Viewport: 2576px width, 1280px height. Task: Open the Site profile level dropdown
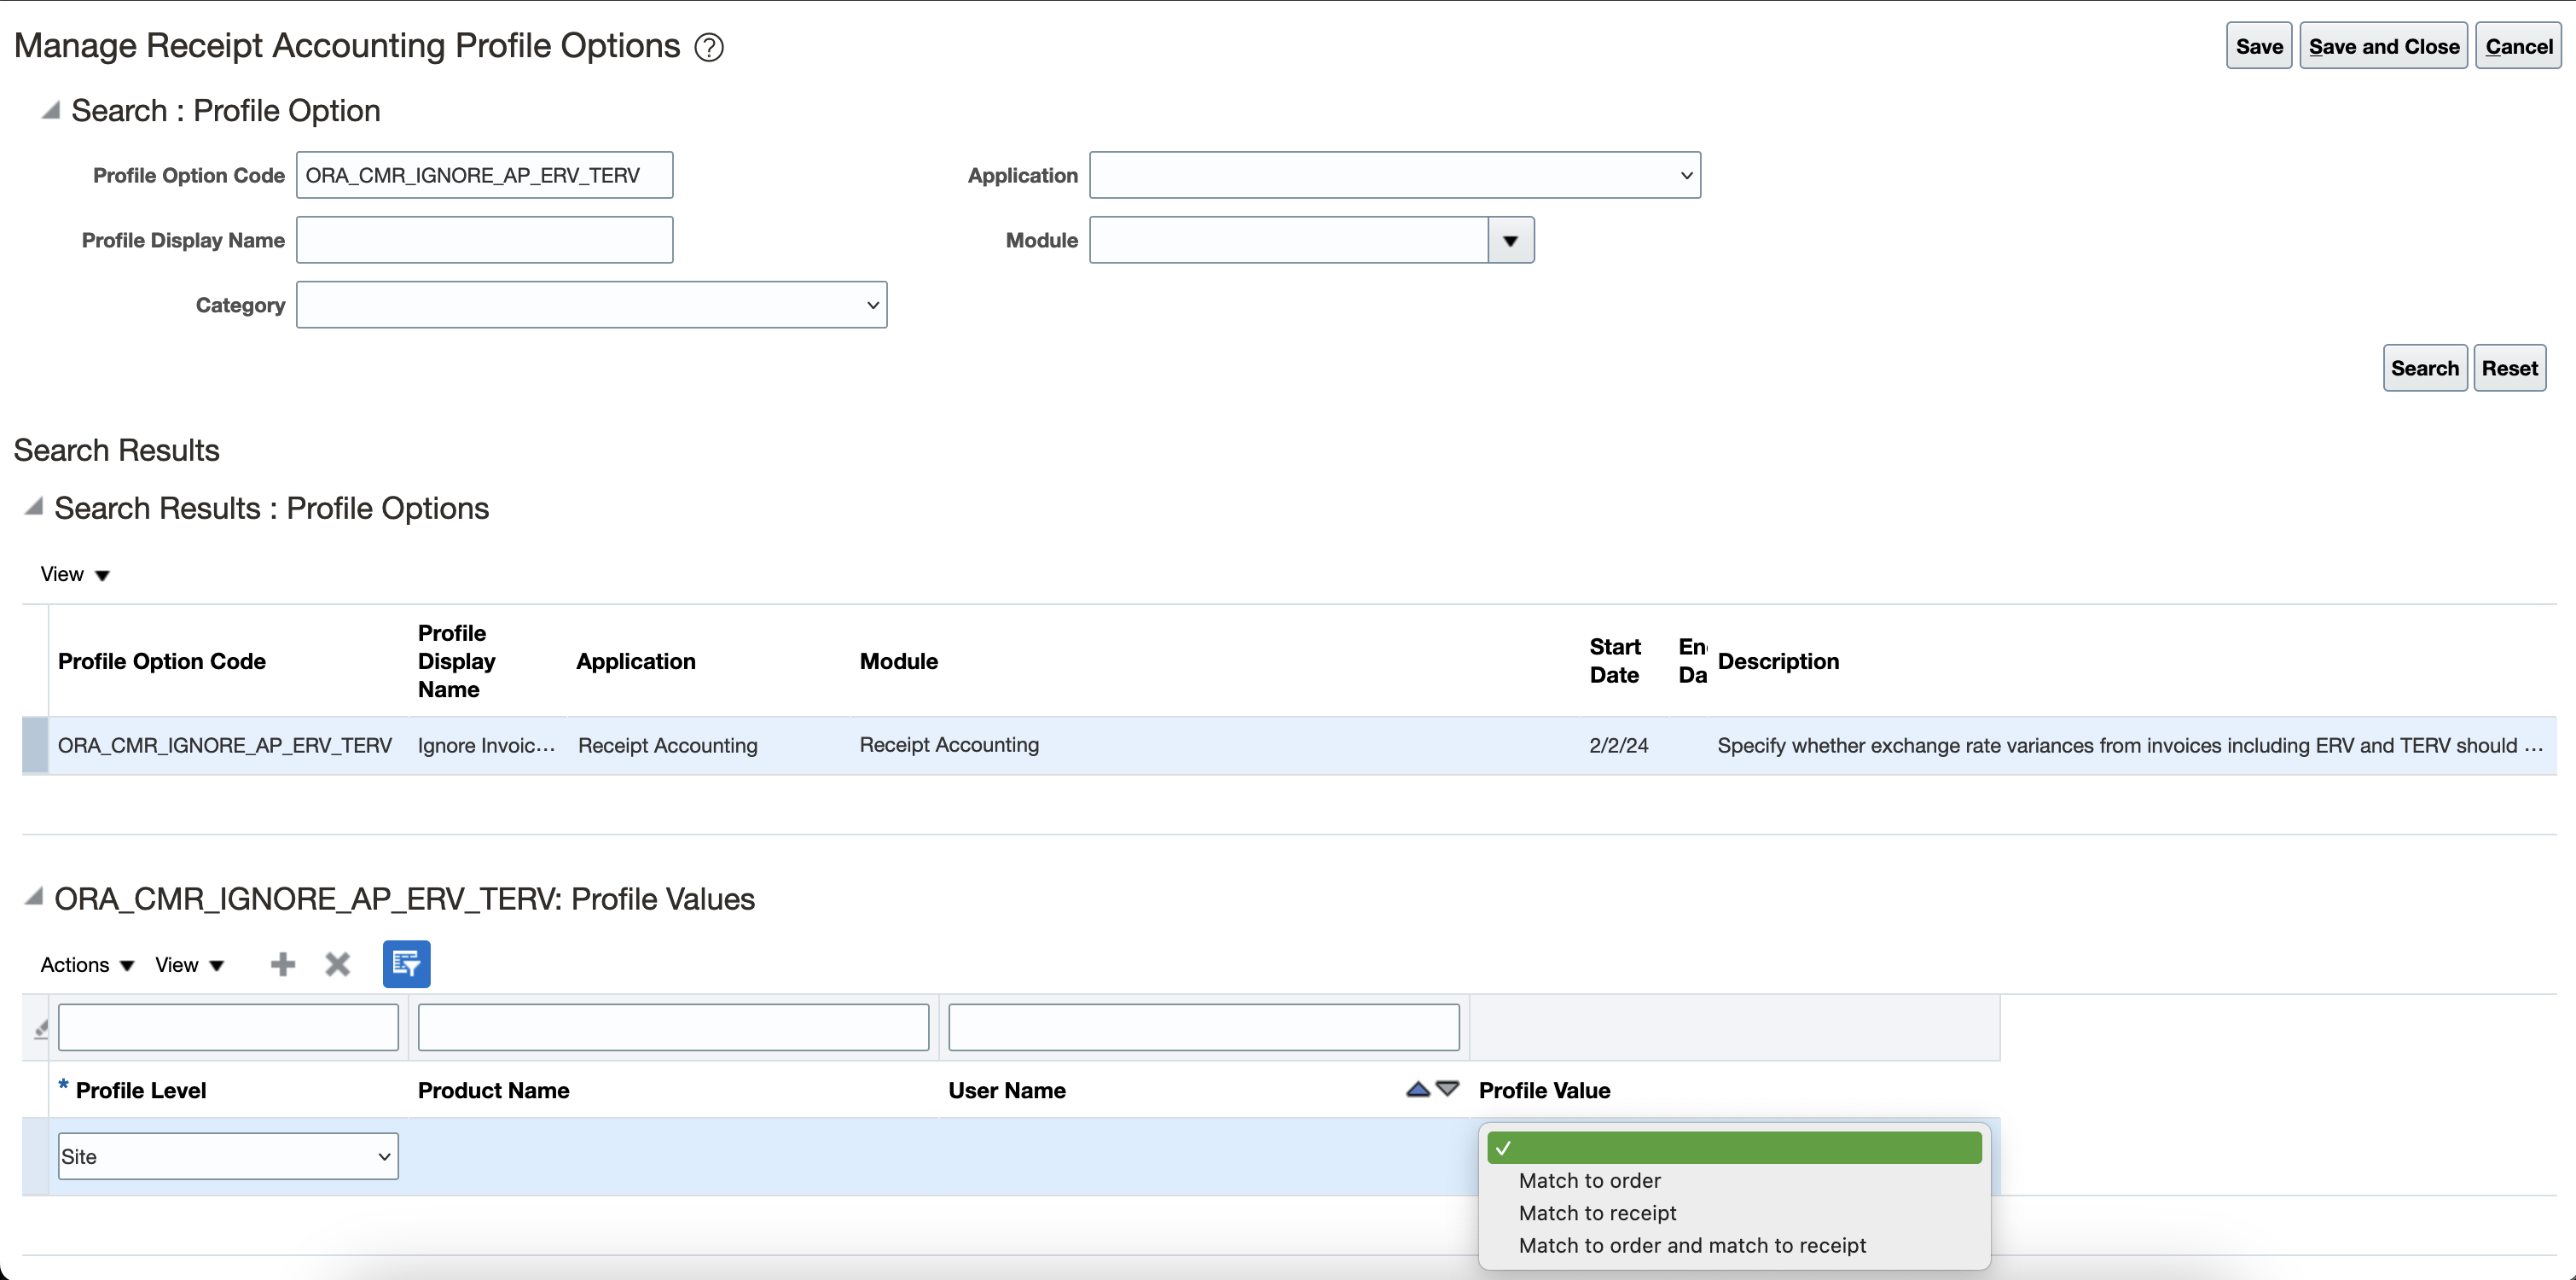click(228, 1156)
